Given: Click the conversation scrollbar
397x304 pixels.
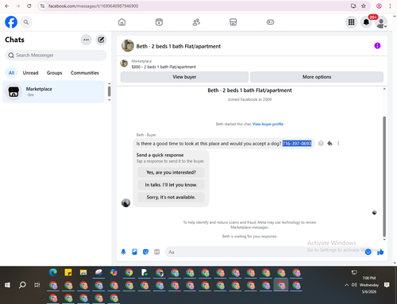Looking at the screenshot, I should pyautogui.click(x=384, y=176).
